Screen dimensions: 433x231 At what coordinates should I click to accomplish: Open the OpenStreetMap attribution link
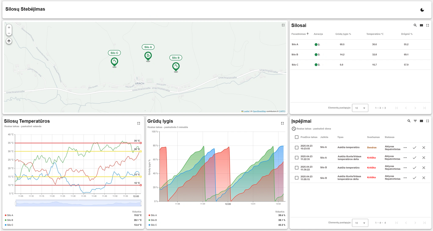coord(259,111)
